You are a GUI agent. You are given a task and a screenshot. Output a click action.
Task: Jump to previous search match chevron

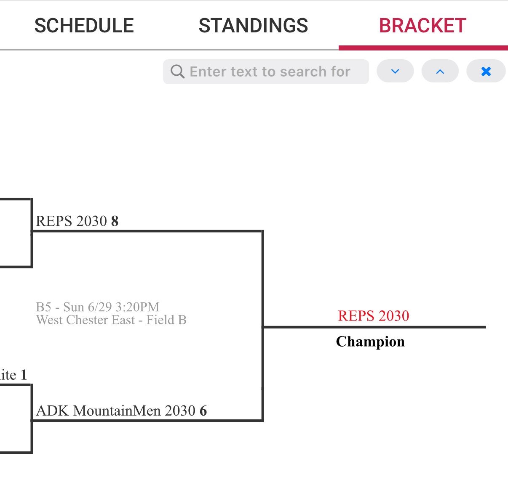[x=440, y=72]
